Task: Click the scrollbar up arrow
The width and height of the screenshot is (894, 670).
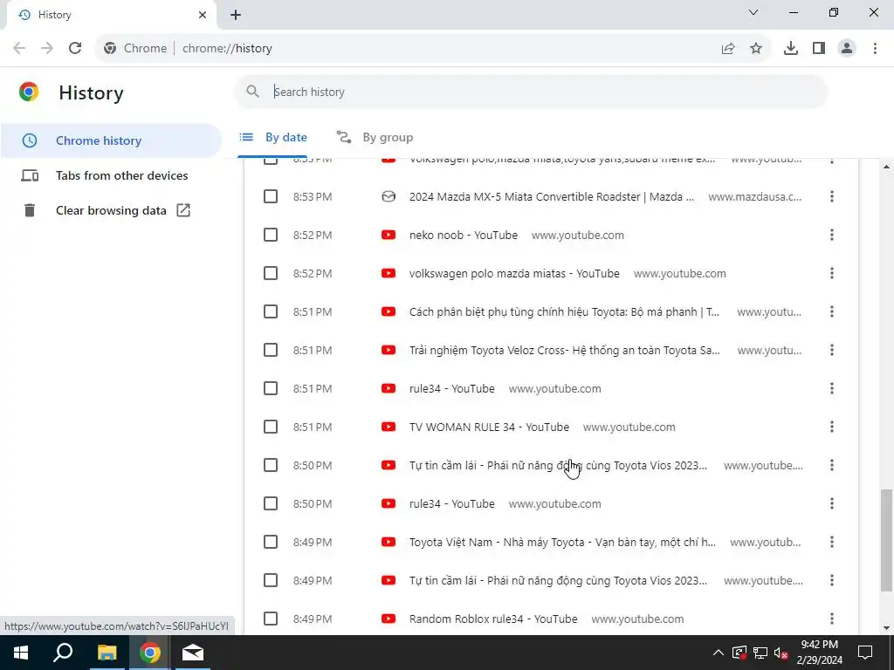Action: coord(886,167)
